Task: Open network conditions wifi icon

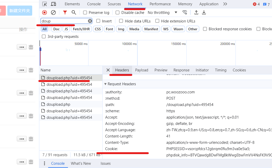Action: point(185,12)
